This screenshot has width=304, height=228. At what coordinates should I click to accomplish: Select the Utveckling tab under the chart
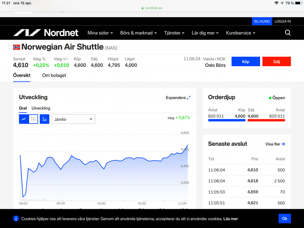[x=41, y=108]
